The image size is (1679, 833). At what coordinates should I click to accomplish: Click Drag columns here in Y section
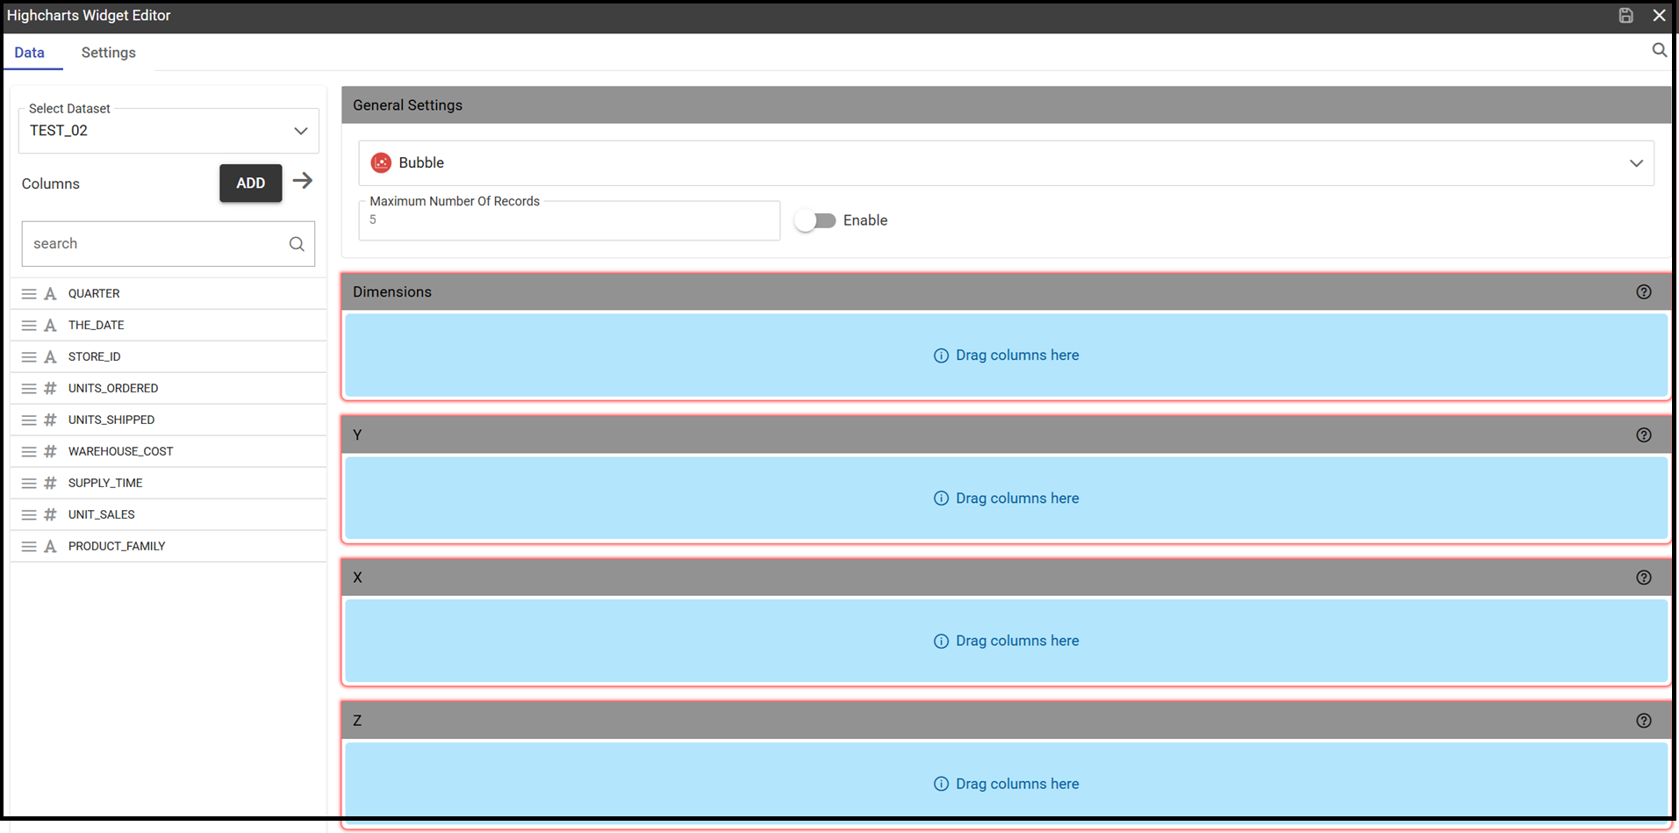pyautogui.click(x=1017, y=499)
